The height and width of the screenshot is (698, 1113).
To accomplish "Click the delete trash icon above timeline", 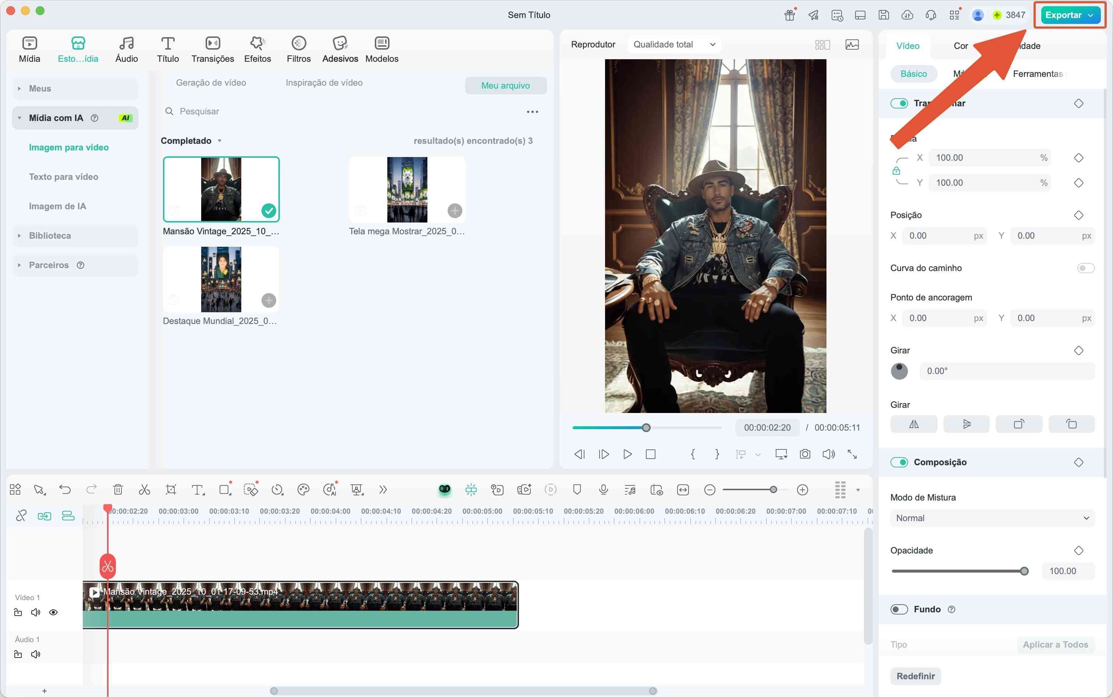I will [118, 489].
